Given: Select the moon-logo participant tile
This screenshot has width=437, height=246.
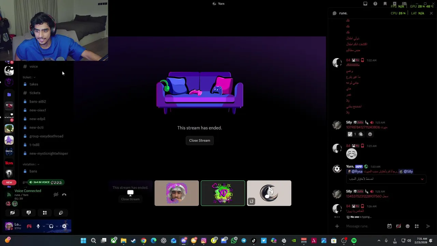Looking at the screenshot, I should pyautogui.click(x=269, y=193).
